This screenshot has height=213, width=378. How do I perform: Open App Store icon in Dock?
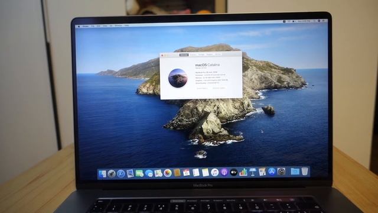tap(272, 172)
